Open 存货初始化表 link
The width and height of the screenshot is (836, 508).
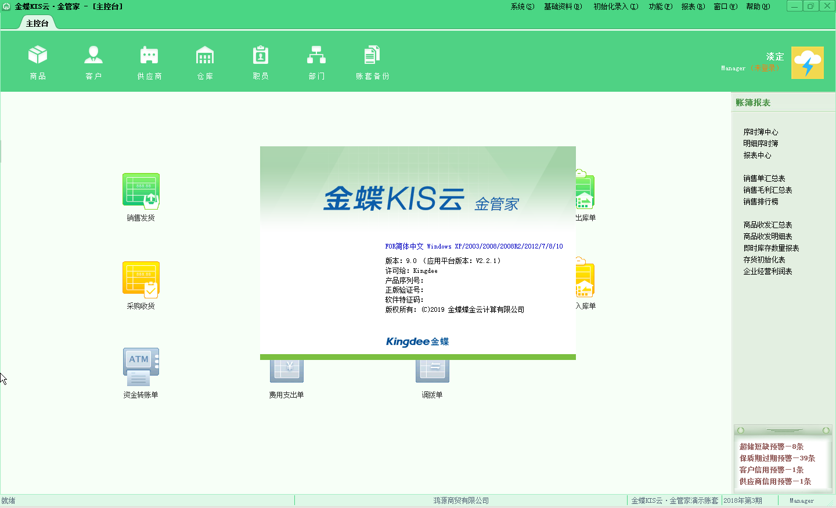click(x=764, y=260)
